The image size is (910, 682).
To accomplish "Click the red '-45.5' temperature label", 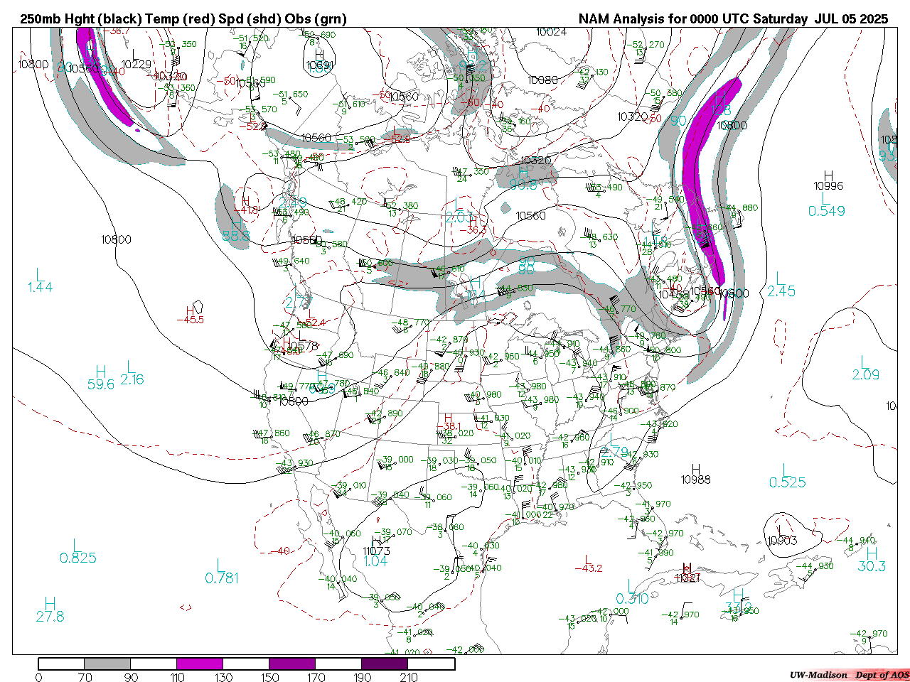I will point(190,320).
